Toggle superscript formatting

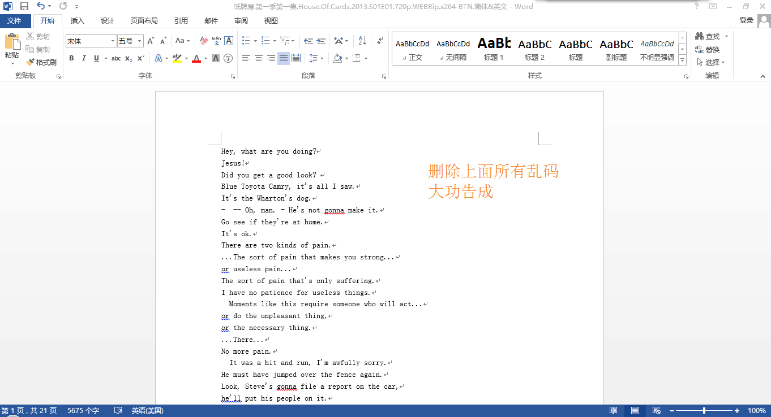click(141, 58)
